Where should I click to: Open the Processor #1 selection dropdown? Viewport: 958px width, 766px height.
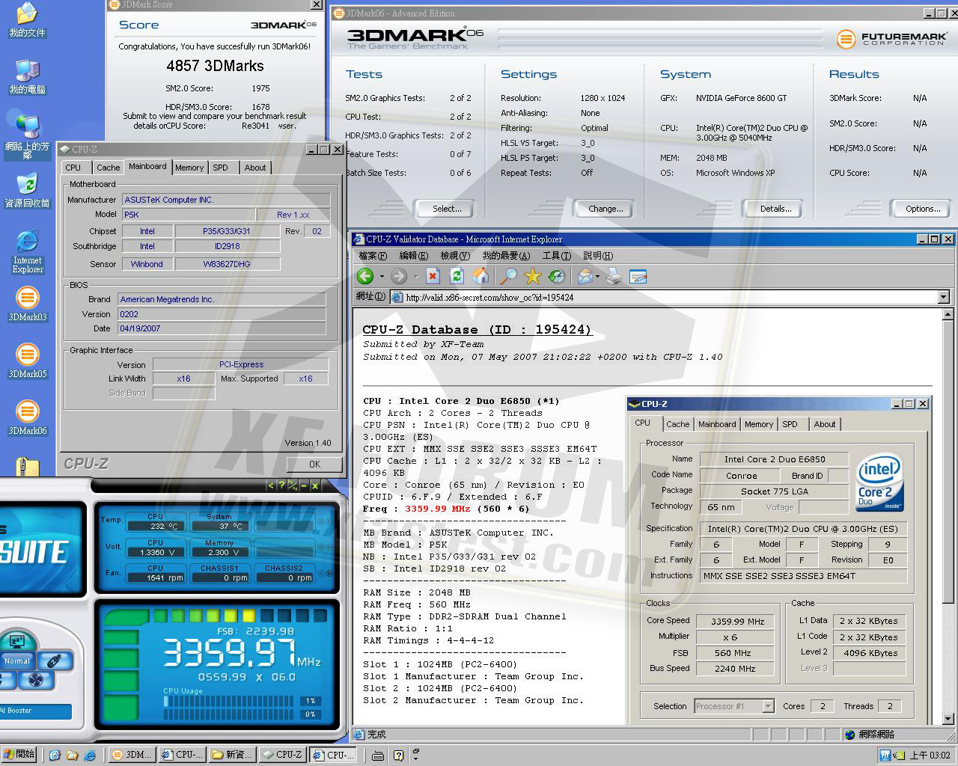(x=768, y=706)
